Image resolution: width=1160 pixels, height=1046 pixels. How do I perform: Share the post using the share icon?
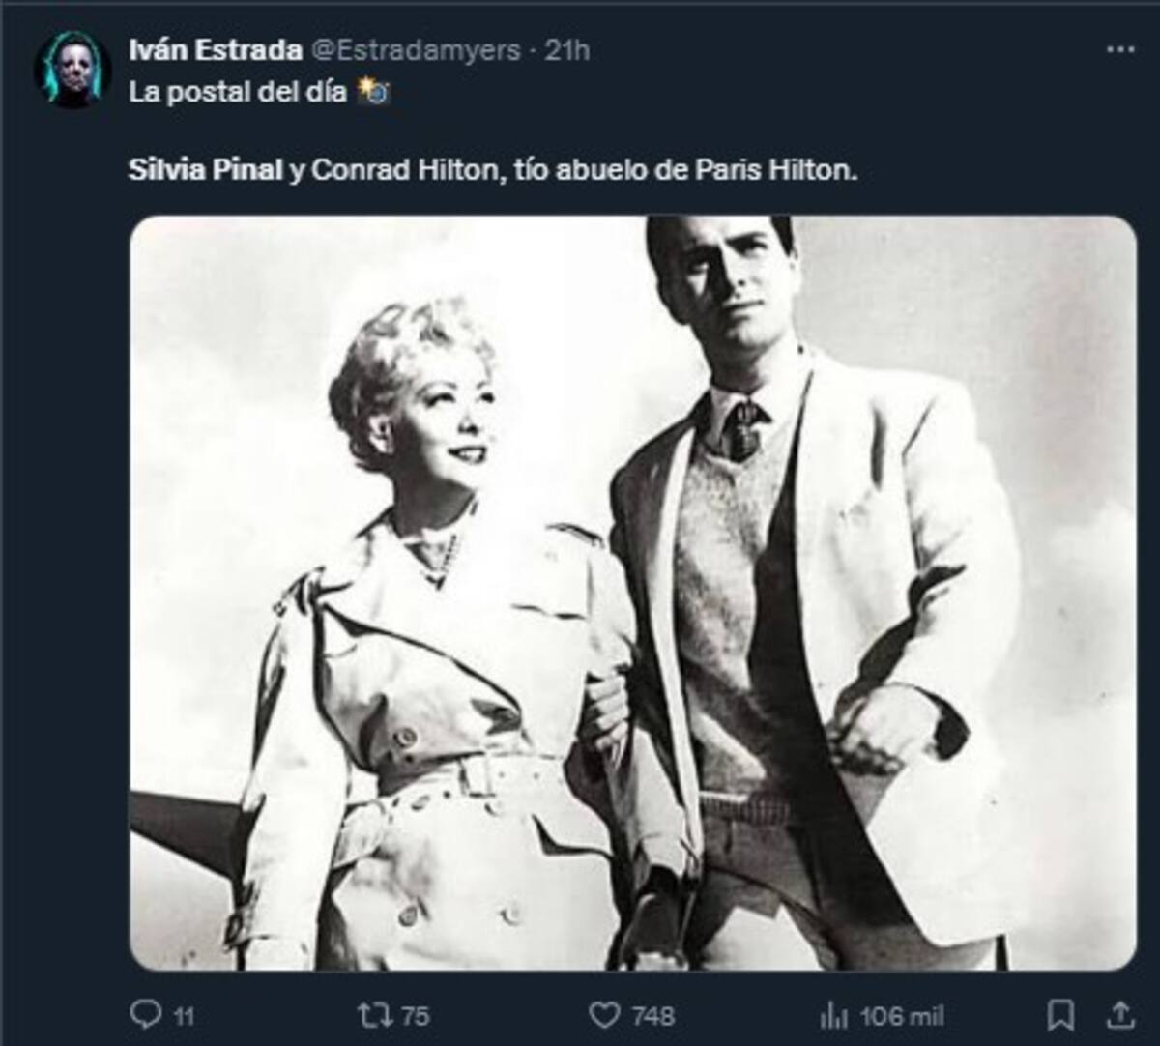coord(1118,1014)
